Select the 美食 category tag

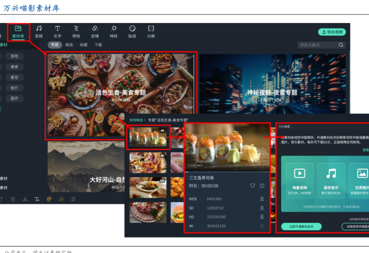[15, 67]
